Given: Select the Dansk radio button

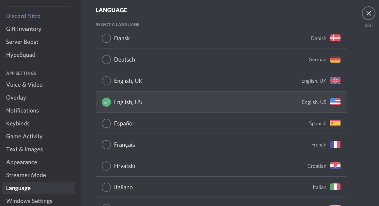Looking at the screenshot, I should [106, 38].
